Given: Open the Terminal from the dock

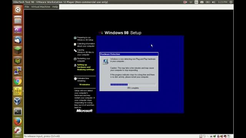Looking at the screenshot, I should tap(18, 112).
